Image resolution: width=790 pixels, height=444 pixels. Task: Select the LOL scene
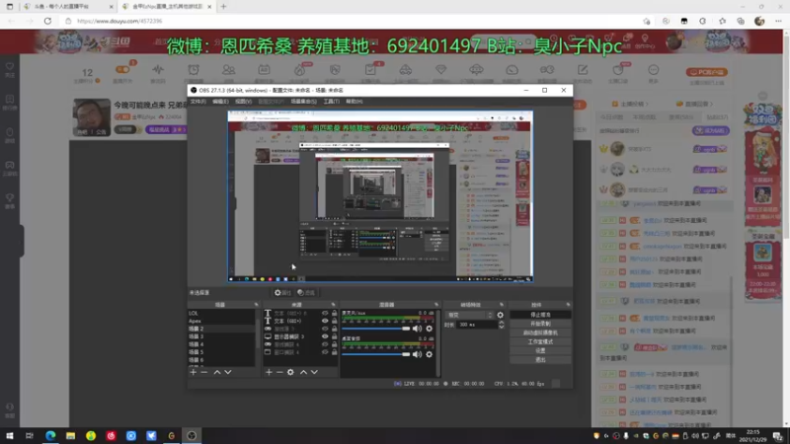pos(221,313)
